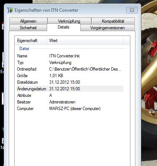Click the value 1,01 KB
This screenshot has width=157, height=166.
tap(56, 76)
